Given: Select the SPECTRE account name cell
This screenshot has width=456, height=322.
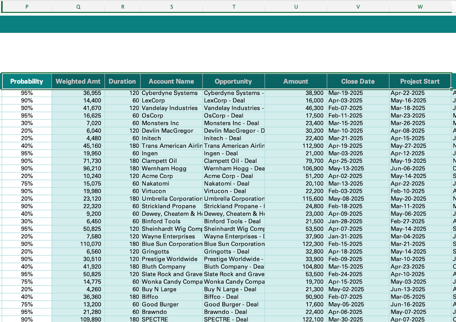Looking at the screenshot, I should tap(172, 319).
